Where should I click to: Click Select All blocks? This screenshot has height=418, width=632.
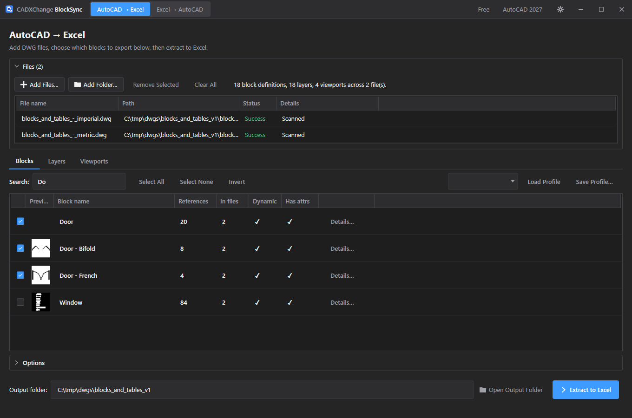pos(151,182)
